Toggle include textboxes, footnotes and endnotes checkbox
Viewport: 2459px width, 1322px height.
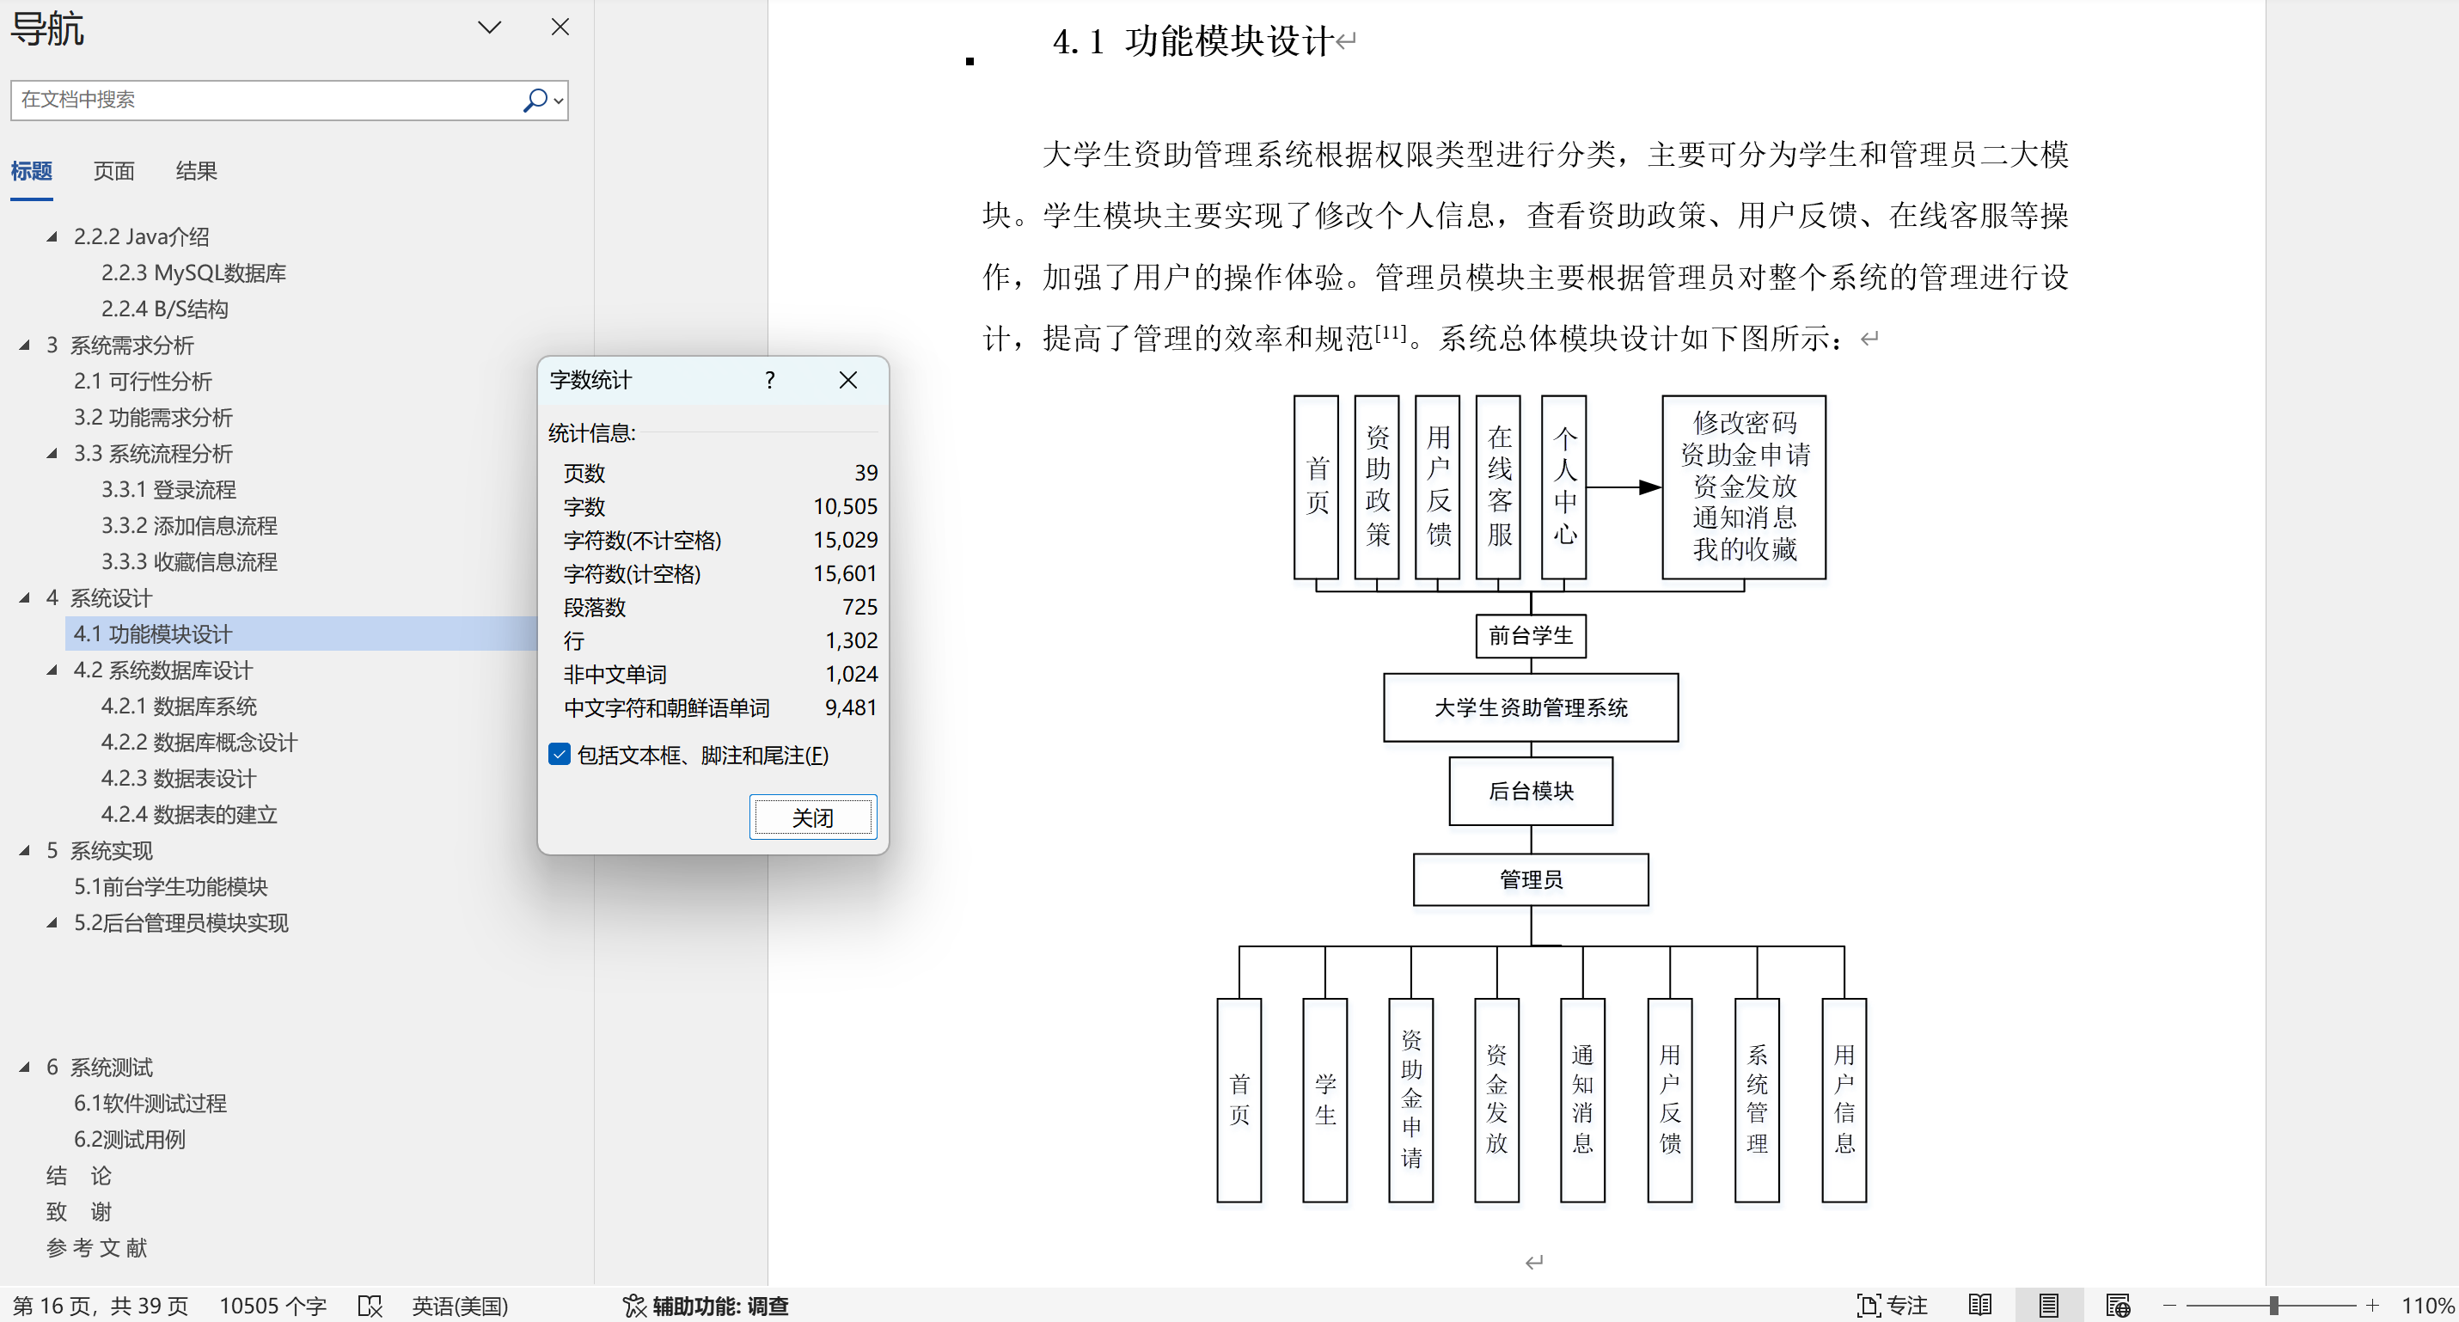point(560,754)
